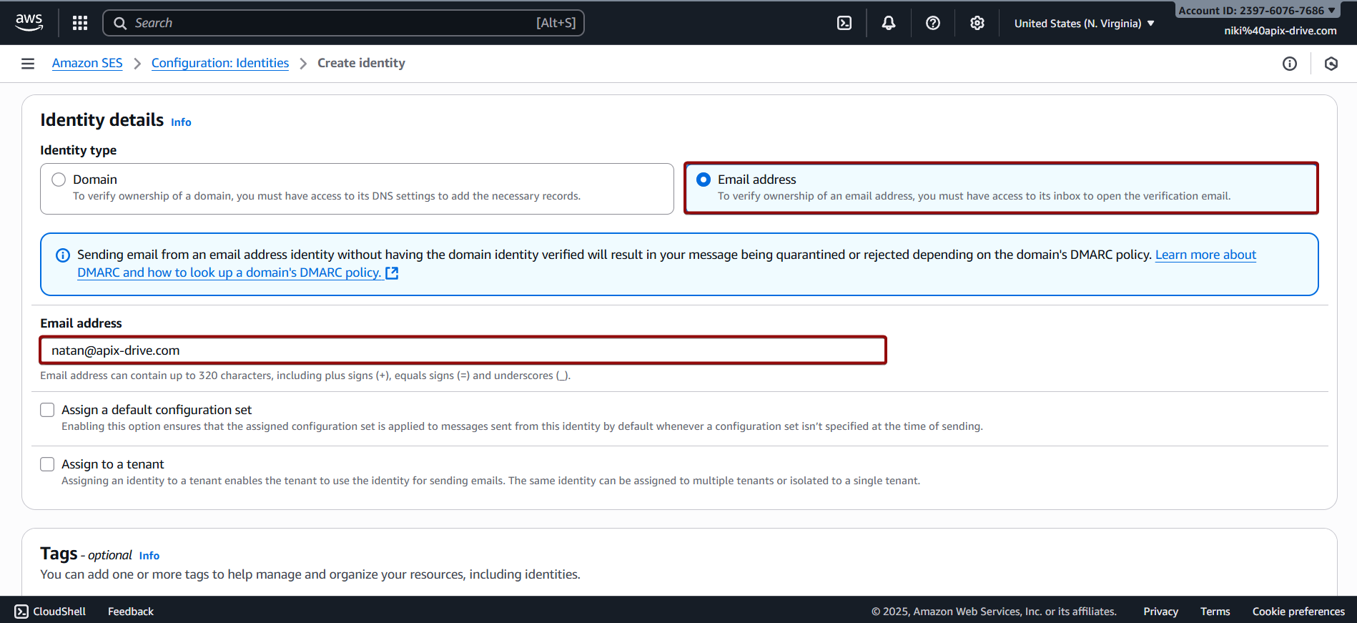
Task: Open the help question mark icon
Action: click(x=933, y=23)
